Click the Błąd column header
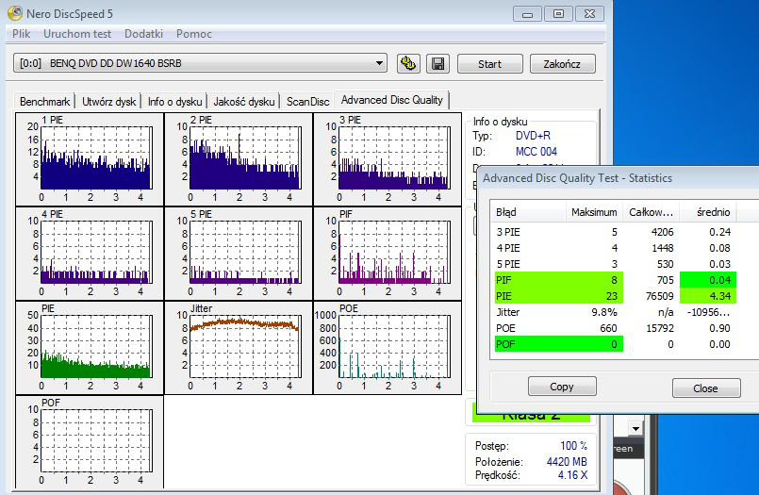 click(529, 212)
